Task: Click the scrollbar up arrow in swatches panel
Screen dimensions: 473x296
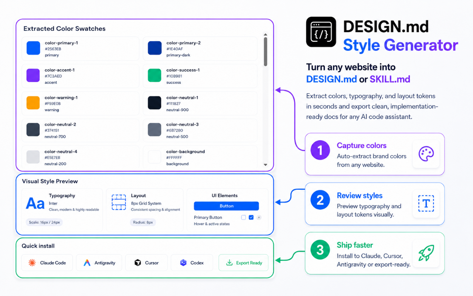Action: (265, 34)
